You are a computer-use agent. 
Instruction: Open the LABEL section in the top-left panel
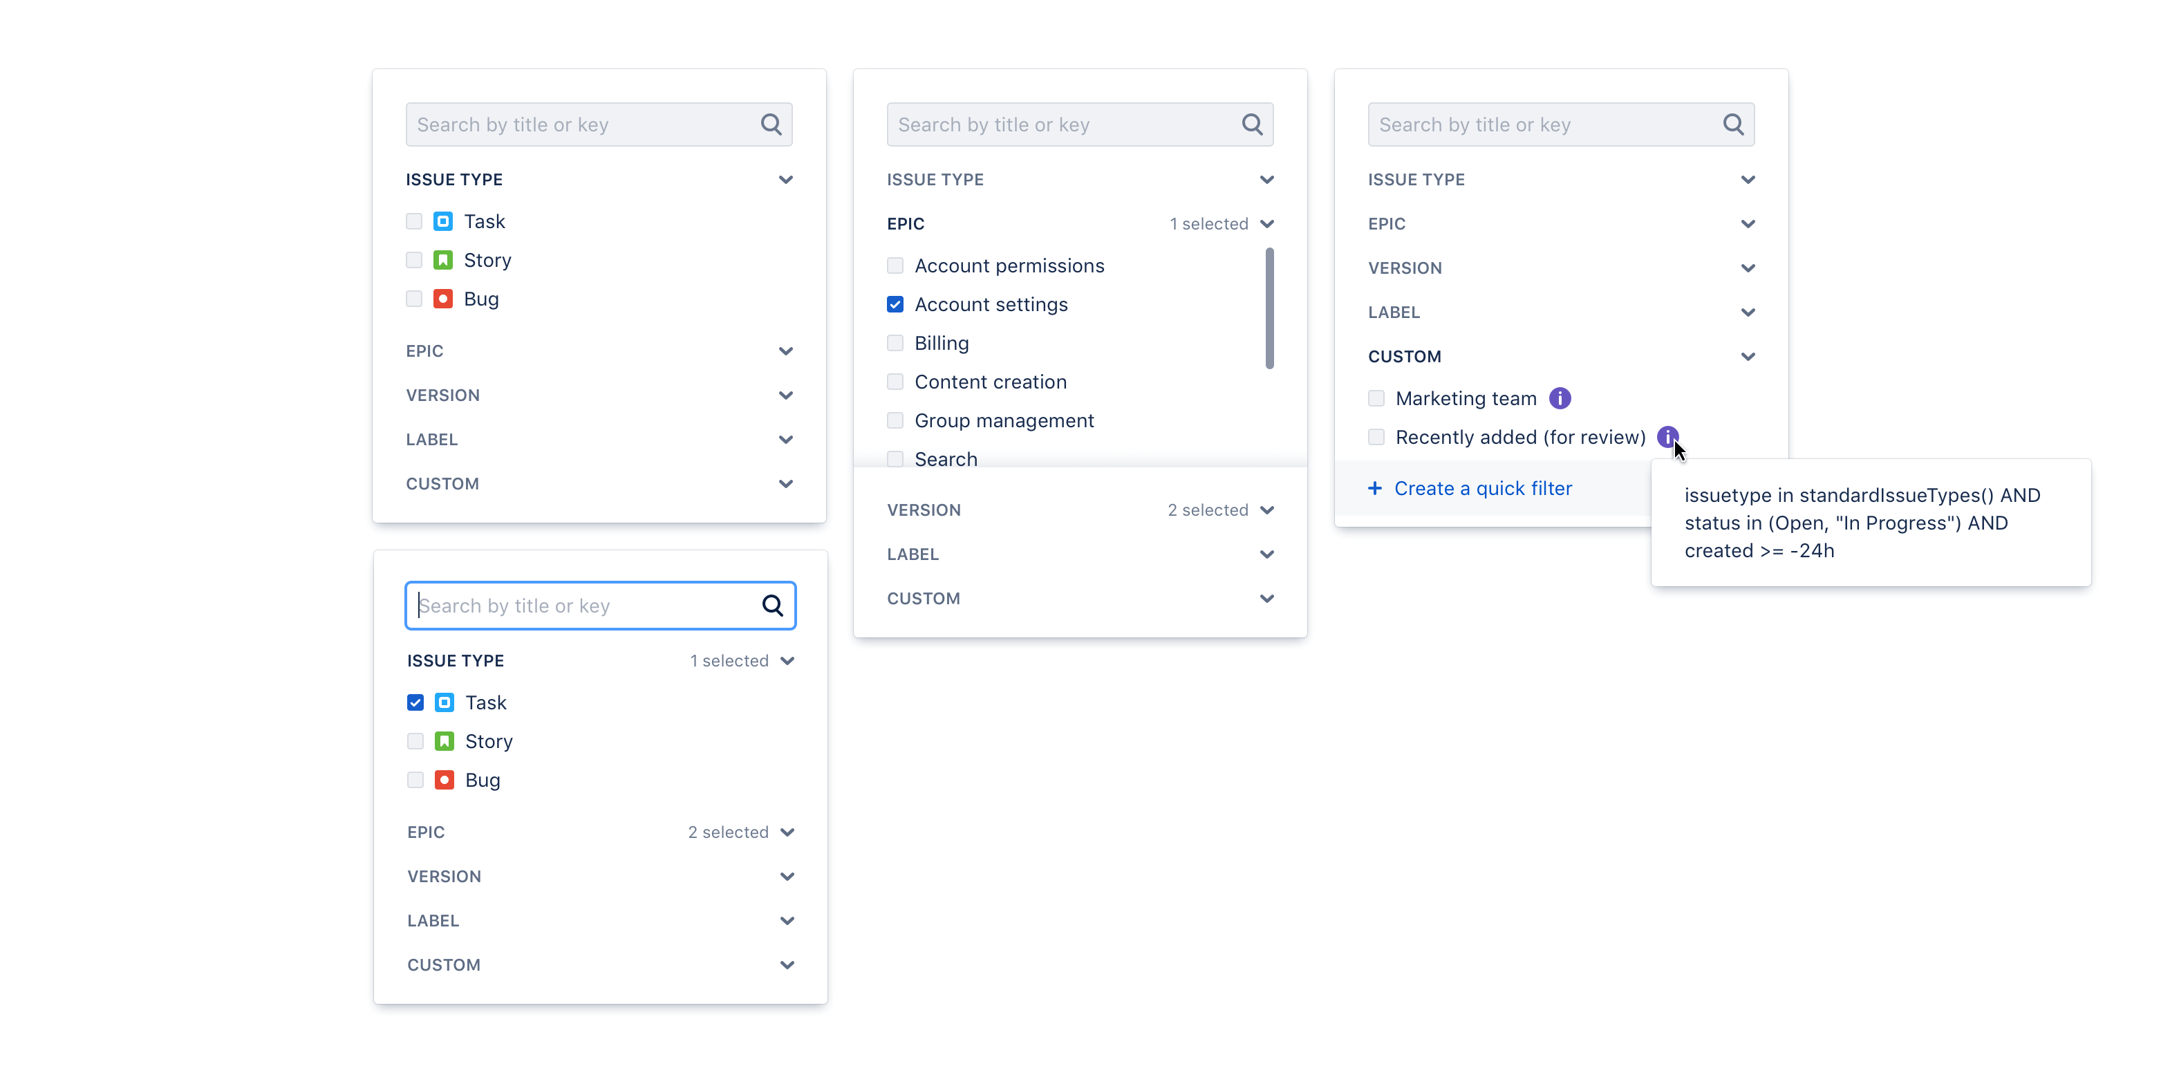tap(785, 440)
